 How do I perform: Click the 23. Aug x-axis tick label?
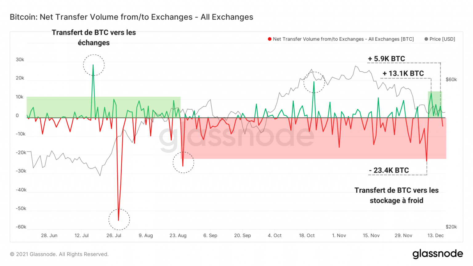pyautogui.click(x=178, y=236)
